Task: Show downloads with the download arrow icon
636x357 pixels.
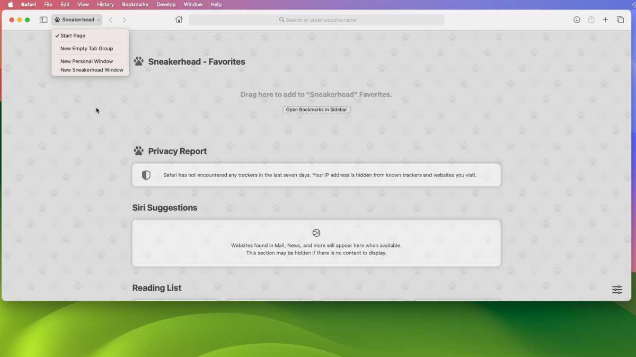Action: 577,20
